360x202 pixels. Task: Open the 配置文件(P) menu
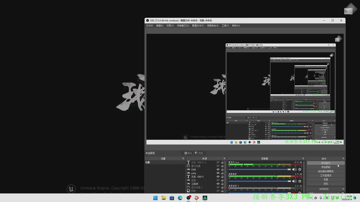click(198, 26)
